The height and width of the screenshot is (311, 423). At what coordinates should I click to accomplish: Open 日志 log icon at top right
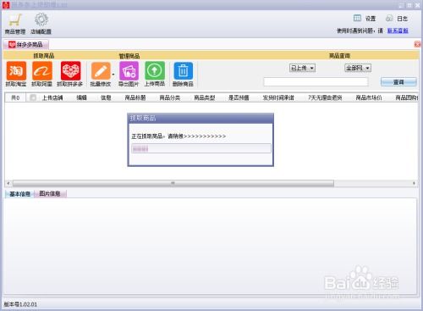389,19
